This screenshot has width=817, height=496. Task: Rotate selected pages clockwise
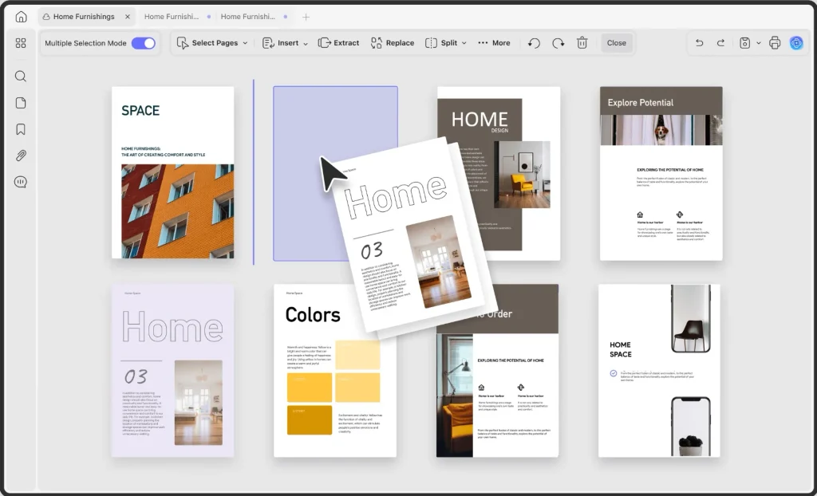pyautogui.click(x=558, y=43)
